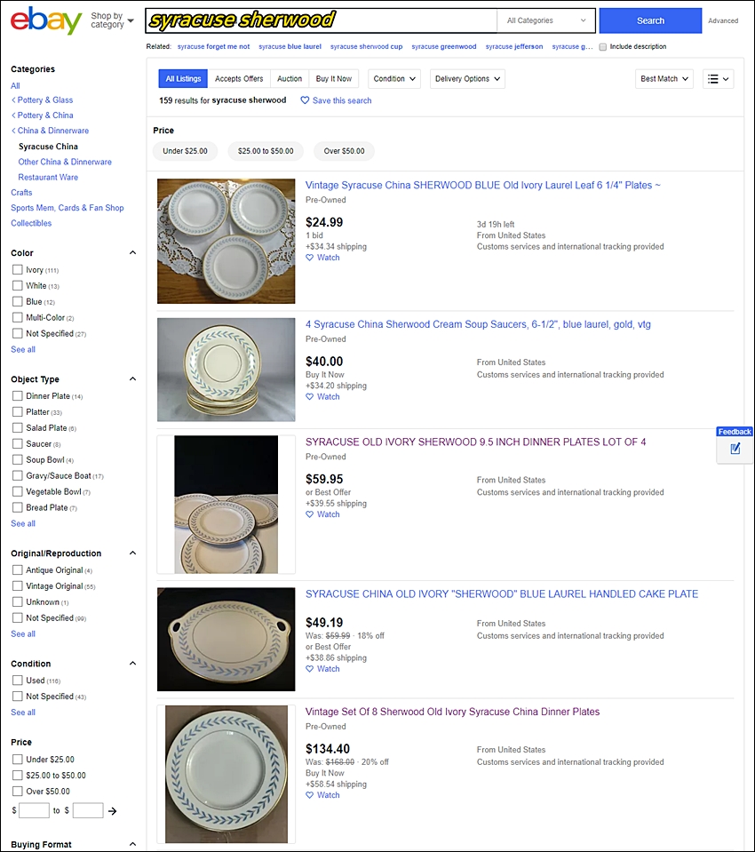Check the Ivory color filter
The image size is (755, 852).
(18, 269)
